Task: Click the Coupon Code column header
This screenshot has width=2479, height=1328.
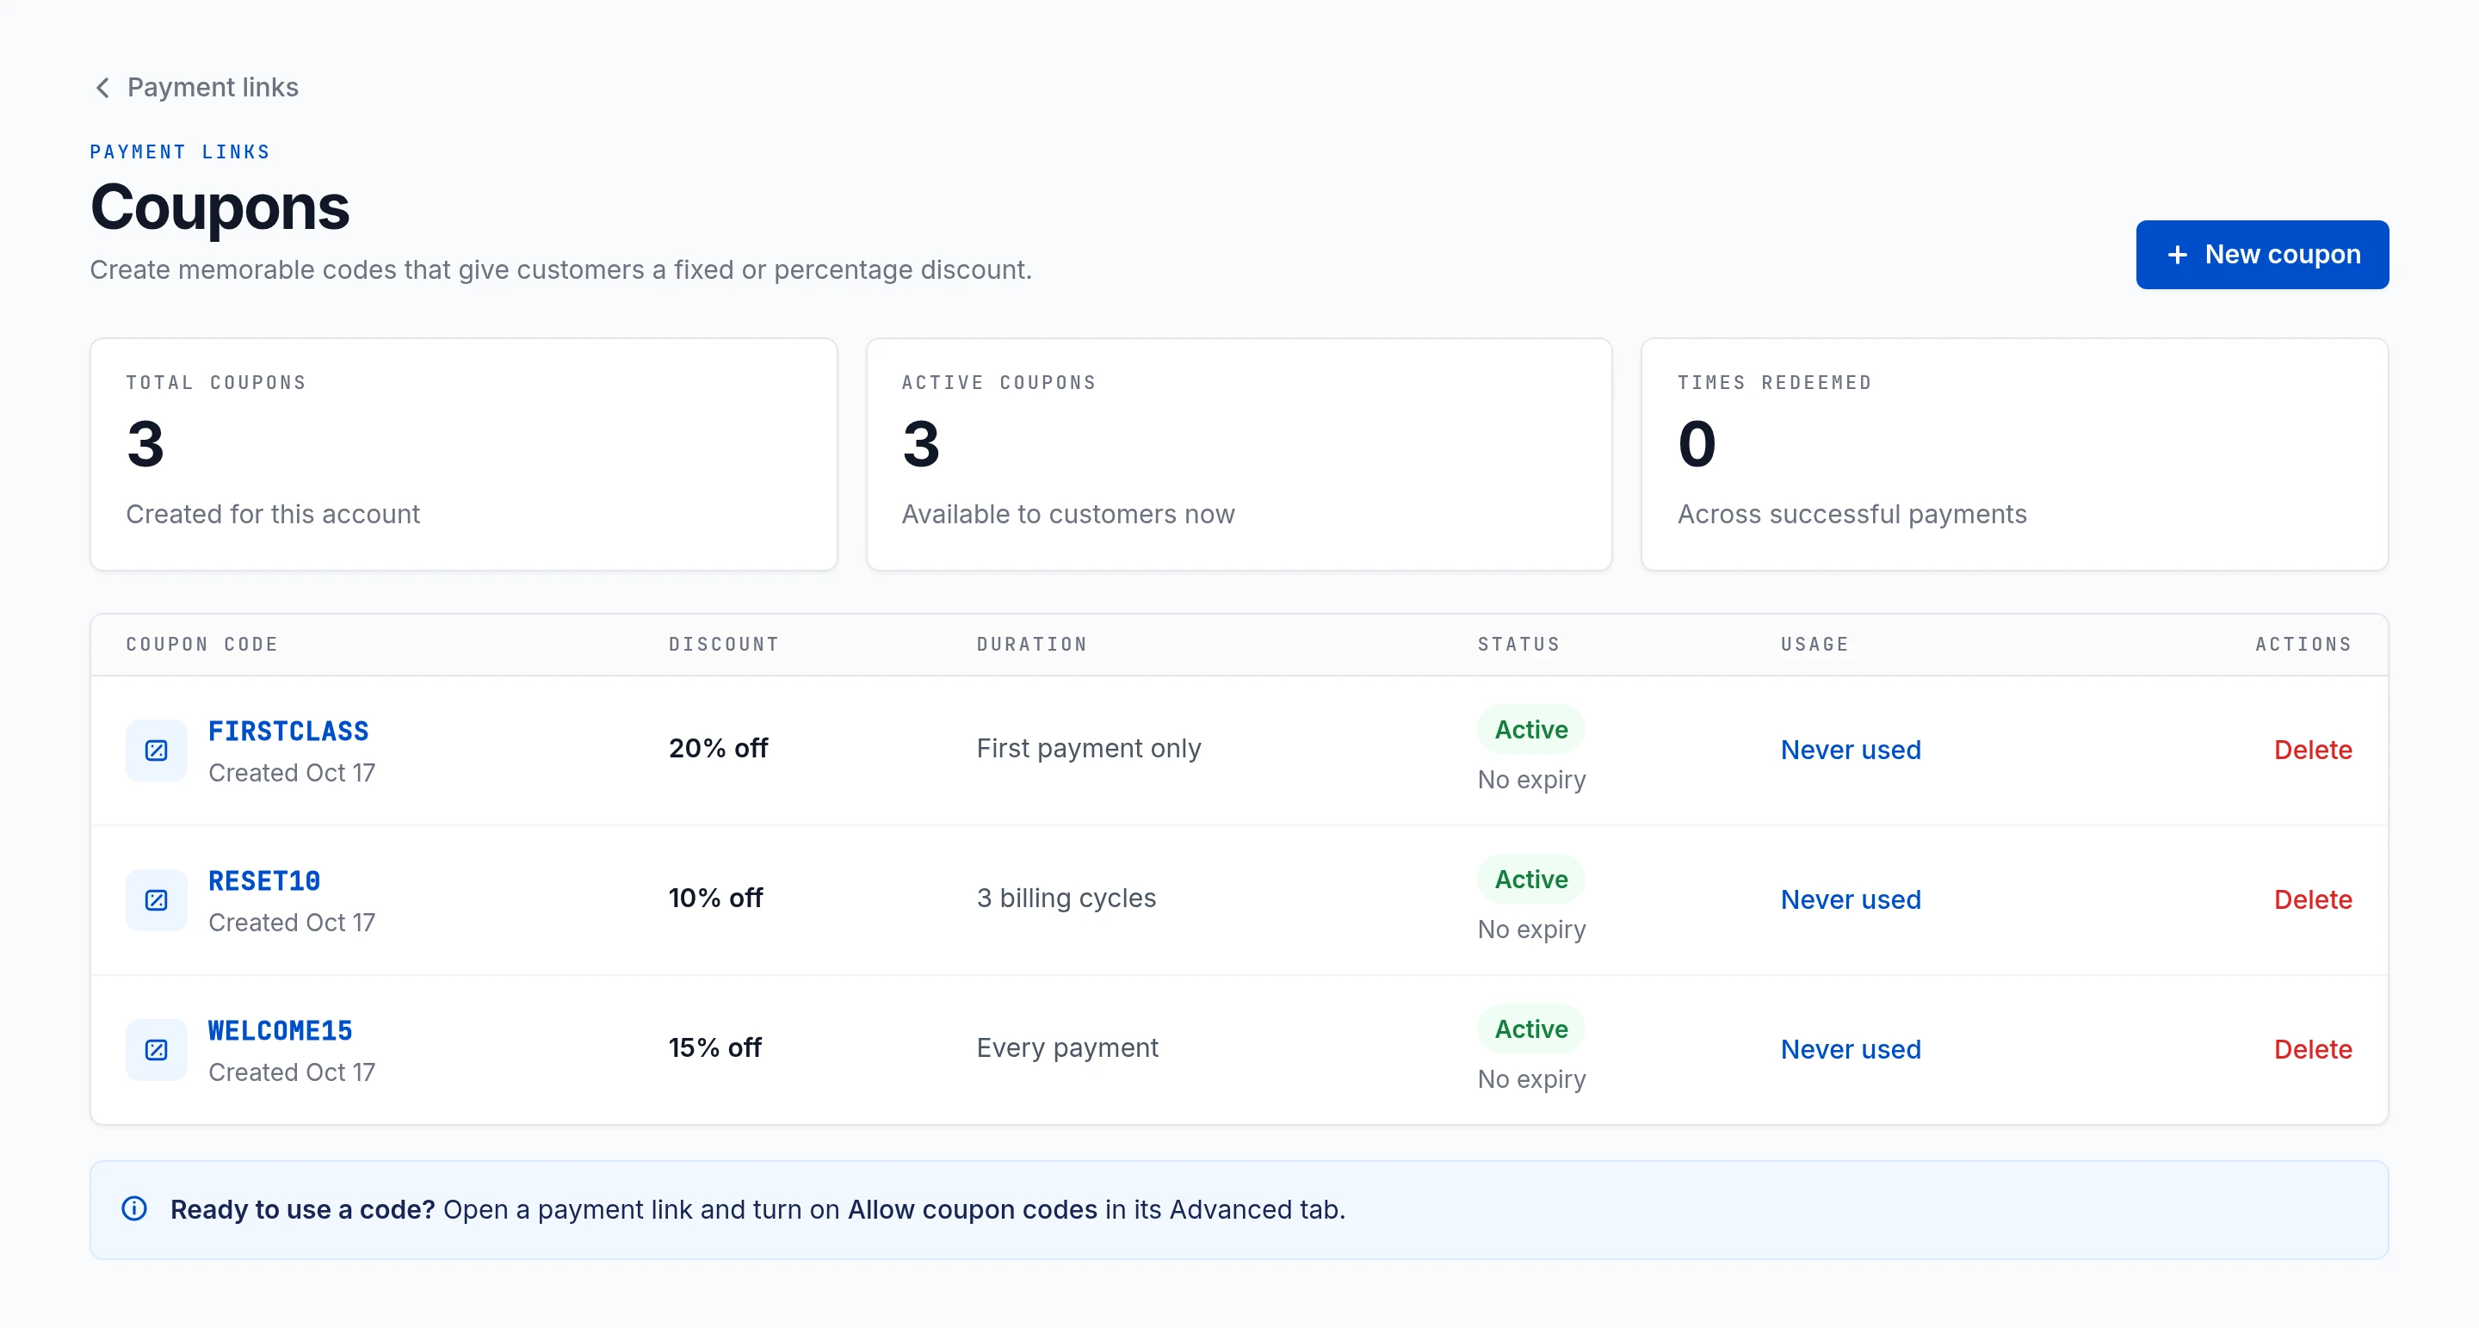Action: pyautogui.click(x=202, y=644)
